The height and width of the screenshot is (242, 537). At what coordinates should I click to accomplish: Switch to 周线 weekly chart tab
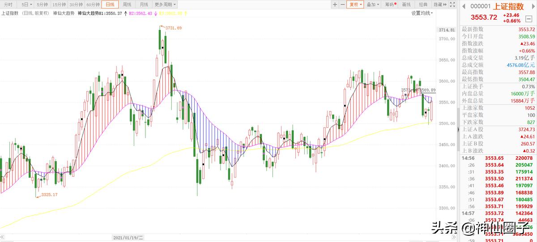point(127,4)
